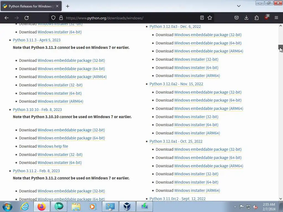283x212 pixels.
Task: Show hidden system tray icons
Action: coord(235,207)
